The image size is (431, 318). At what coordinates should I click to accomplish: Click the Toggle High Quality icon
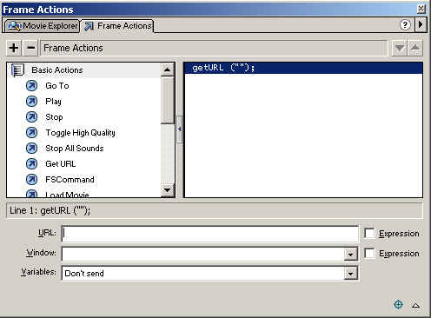(x=31, y=133)
